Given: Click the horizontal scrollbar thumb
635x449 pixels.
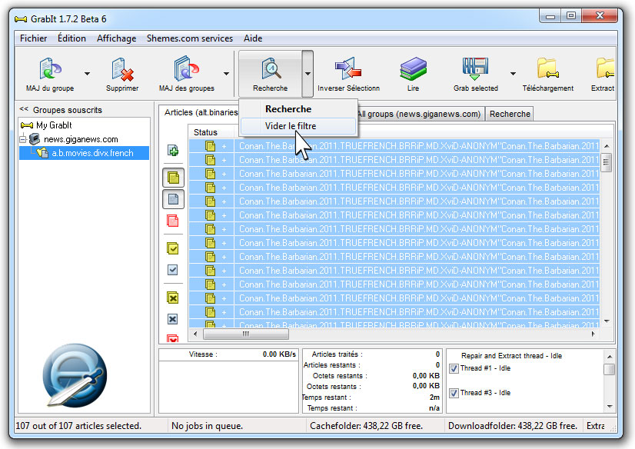Looking at the screenshot, I should [x=246, y=334].
